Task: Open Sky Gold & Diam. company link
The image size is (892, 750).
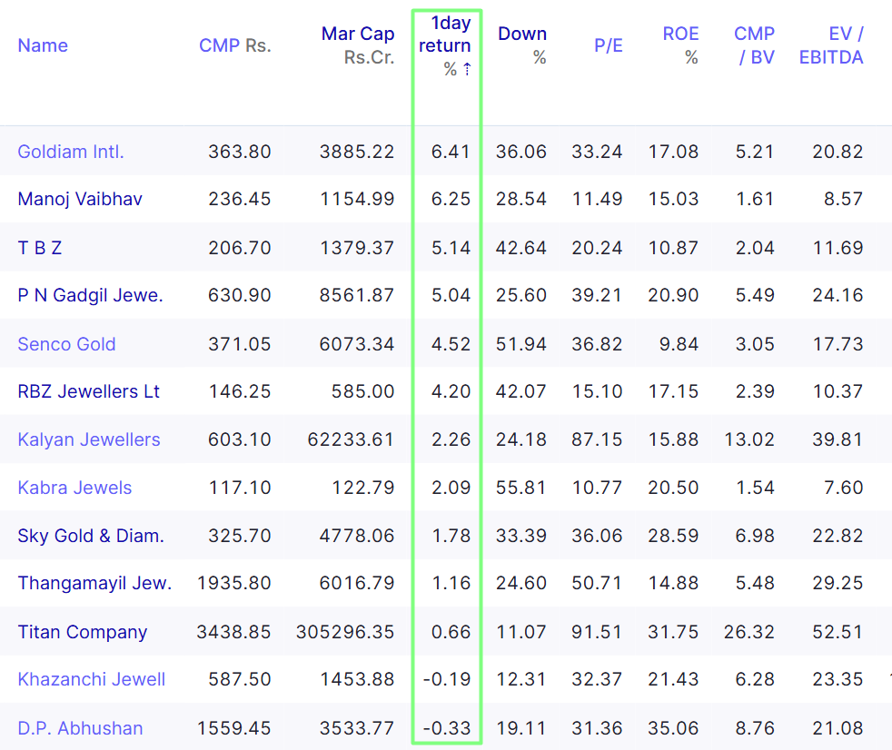Action: (91, 536)
